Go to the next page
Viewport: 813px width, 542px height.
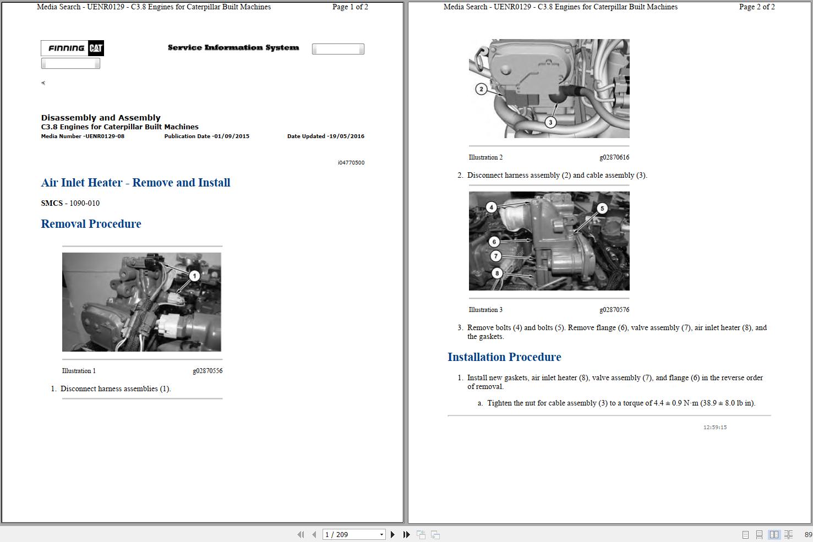point(392,534)
